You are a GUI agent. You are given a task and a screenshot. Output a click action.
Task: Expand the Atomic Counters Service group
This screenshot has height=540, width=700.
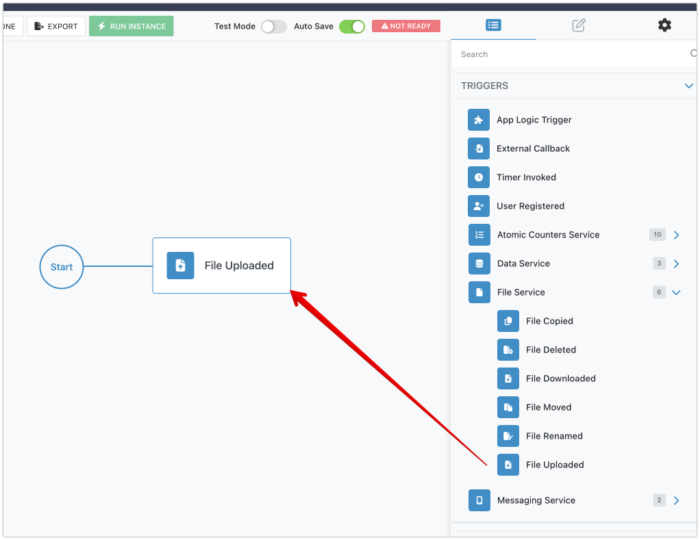pyautogui.click(x=676, y=235)
